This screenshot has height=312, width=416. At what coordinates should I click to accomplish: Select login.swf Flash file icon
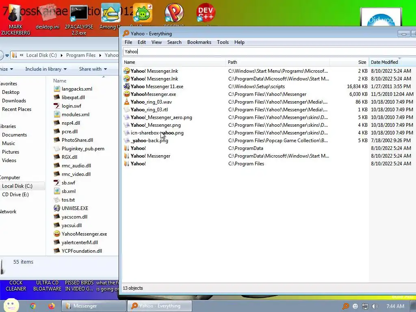tap(57, 106)
